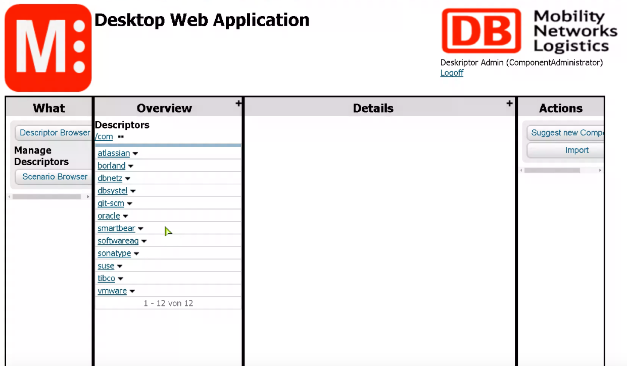Open the smartbear descriptor link
Screen dimensions: 627x366
(x=116, y=228)
